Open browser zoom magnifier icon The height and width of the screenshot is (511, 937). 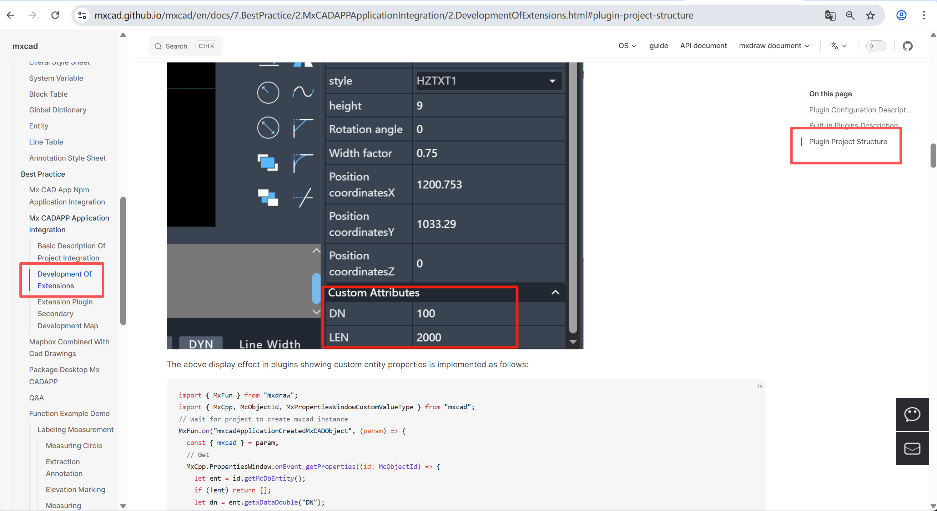coord(850,15)
